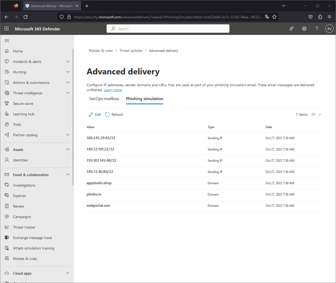The image size is (336, 283).
Task: Click the Edit button
Action: pyautogui.click(x=95, y=115)
